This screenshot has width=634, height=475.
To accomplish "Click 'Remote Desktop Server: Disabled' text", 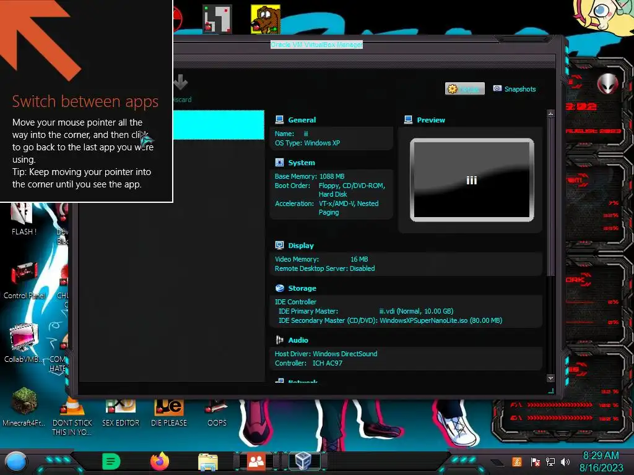I will coord(324,268).
